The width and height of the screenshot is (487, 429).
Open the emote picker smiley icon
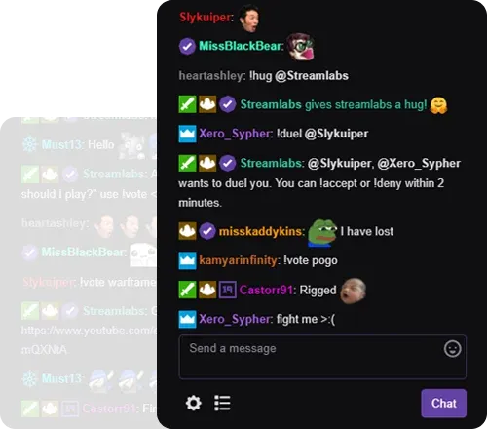pos(452,349)
